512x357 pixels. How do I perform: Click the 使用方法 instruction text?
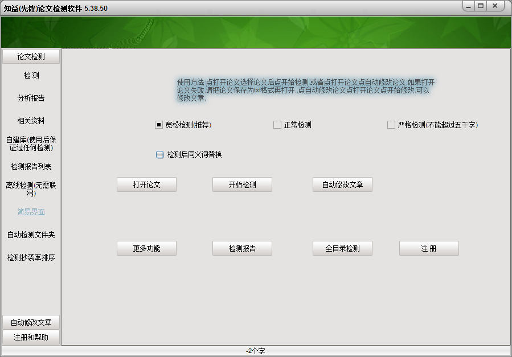click(306, 90)
